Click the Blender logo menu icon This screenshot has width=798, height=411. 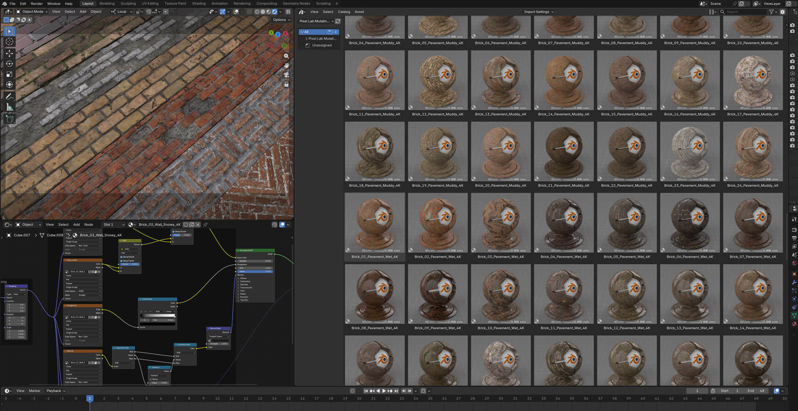pos(5,4)
